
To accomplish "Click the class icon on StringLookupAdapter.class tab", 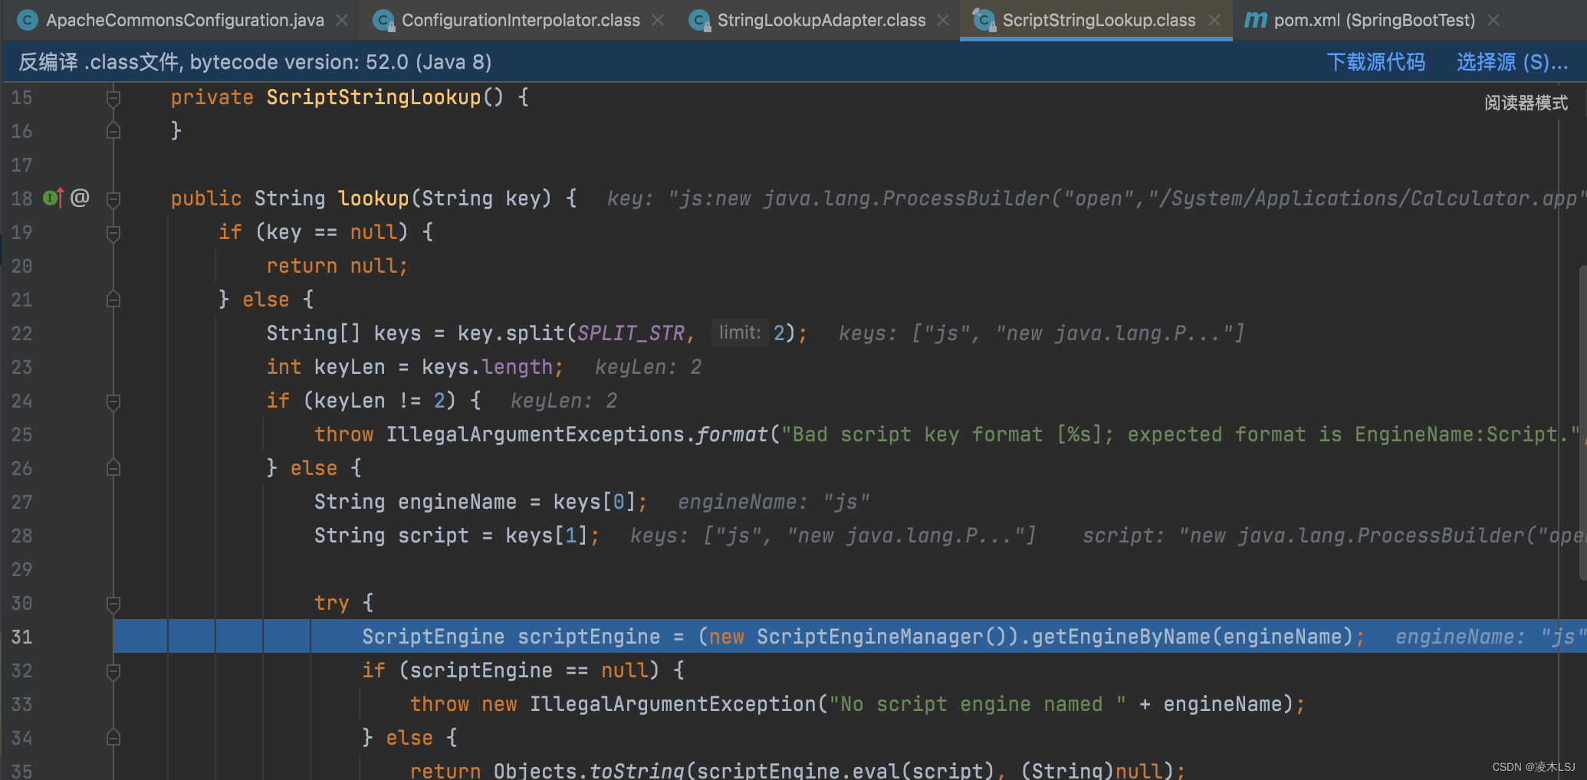I will pos(698,20).
